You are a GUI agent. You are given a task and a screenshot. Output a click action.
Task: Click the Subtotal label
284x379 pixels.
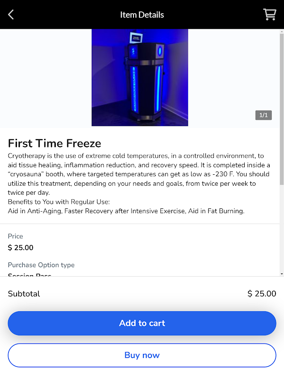click(24, 294)
